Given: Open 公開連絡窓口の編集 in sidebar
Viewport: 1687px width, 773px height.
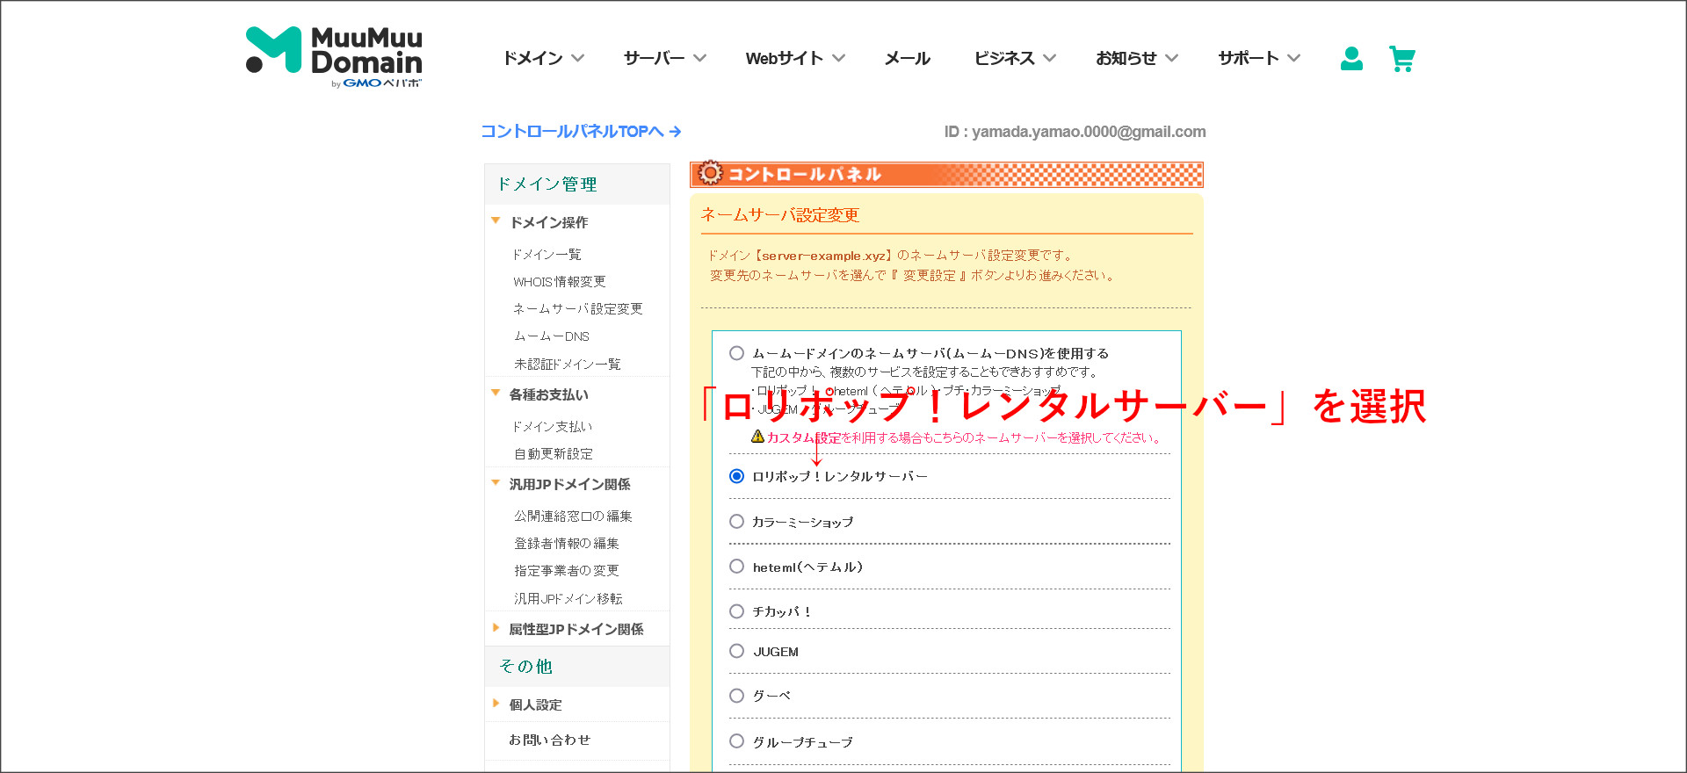Looking at the screenshot, I should coord(573,516).
